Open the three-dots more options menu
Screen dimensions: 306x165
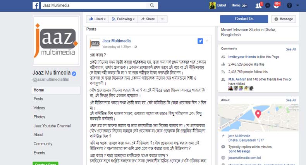(x=162, y=19)
